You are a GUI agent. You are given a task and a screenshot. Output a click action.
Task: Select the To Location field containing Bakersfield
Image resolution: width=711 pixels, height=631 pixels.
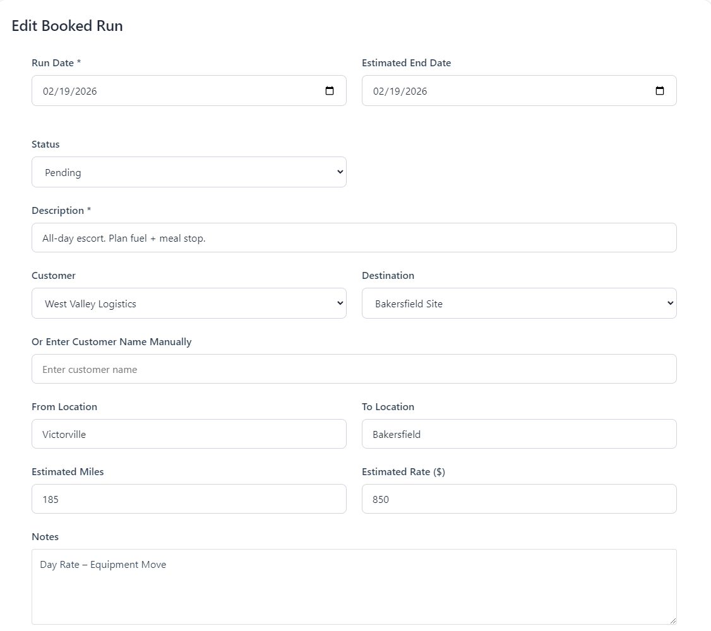[x=519, y=433]
